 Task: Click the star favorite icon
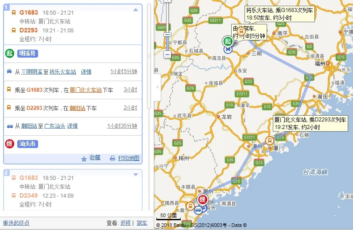click(84, 159)
